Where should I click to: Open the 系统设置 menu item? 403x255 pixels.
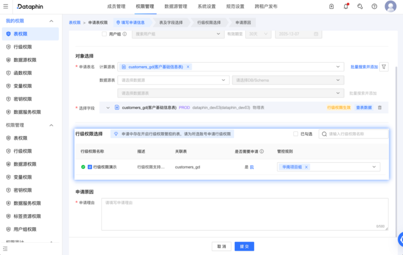click(x=207, y=6)
